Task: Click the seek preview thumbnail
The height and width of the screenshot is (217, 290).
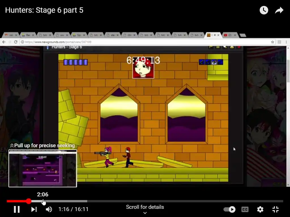Action: click(43, 168)
